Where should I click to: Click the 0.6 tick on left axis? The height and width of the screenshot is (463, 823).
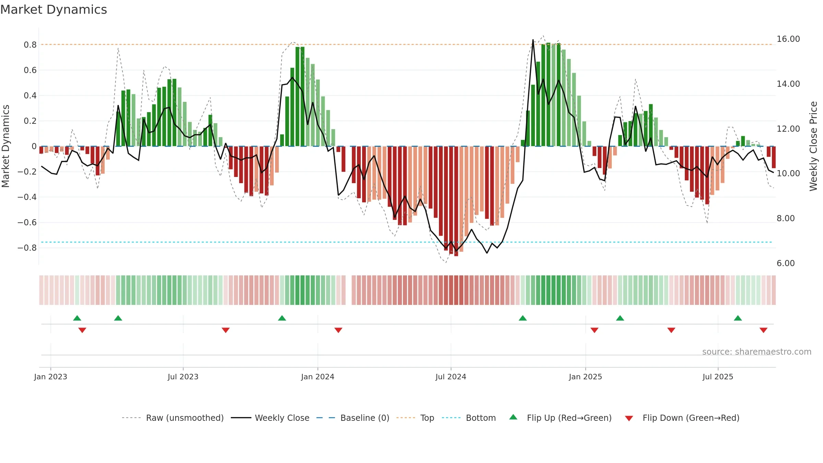point(30,70)
